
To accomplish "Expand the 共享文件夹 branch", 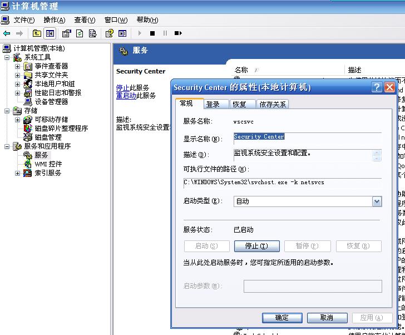I will [x=17, y=75].
